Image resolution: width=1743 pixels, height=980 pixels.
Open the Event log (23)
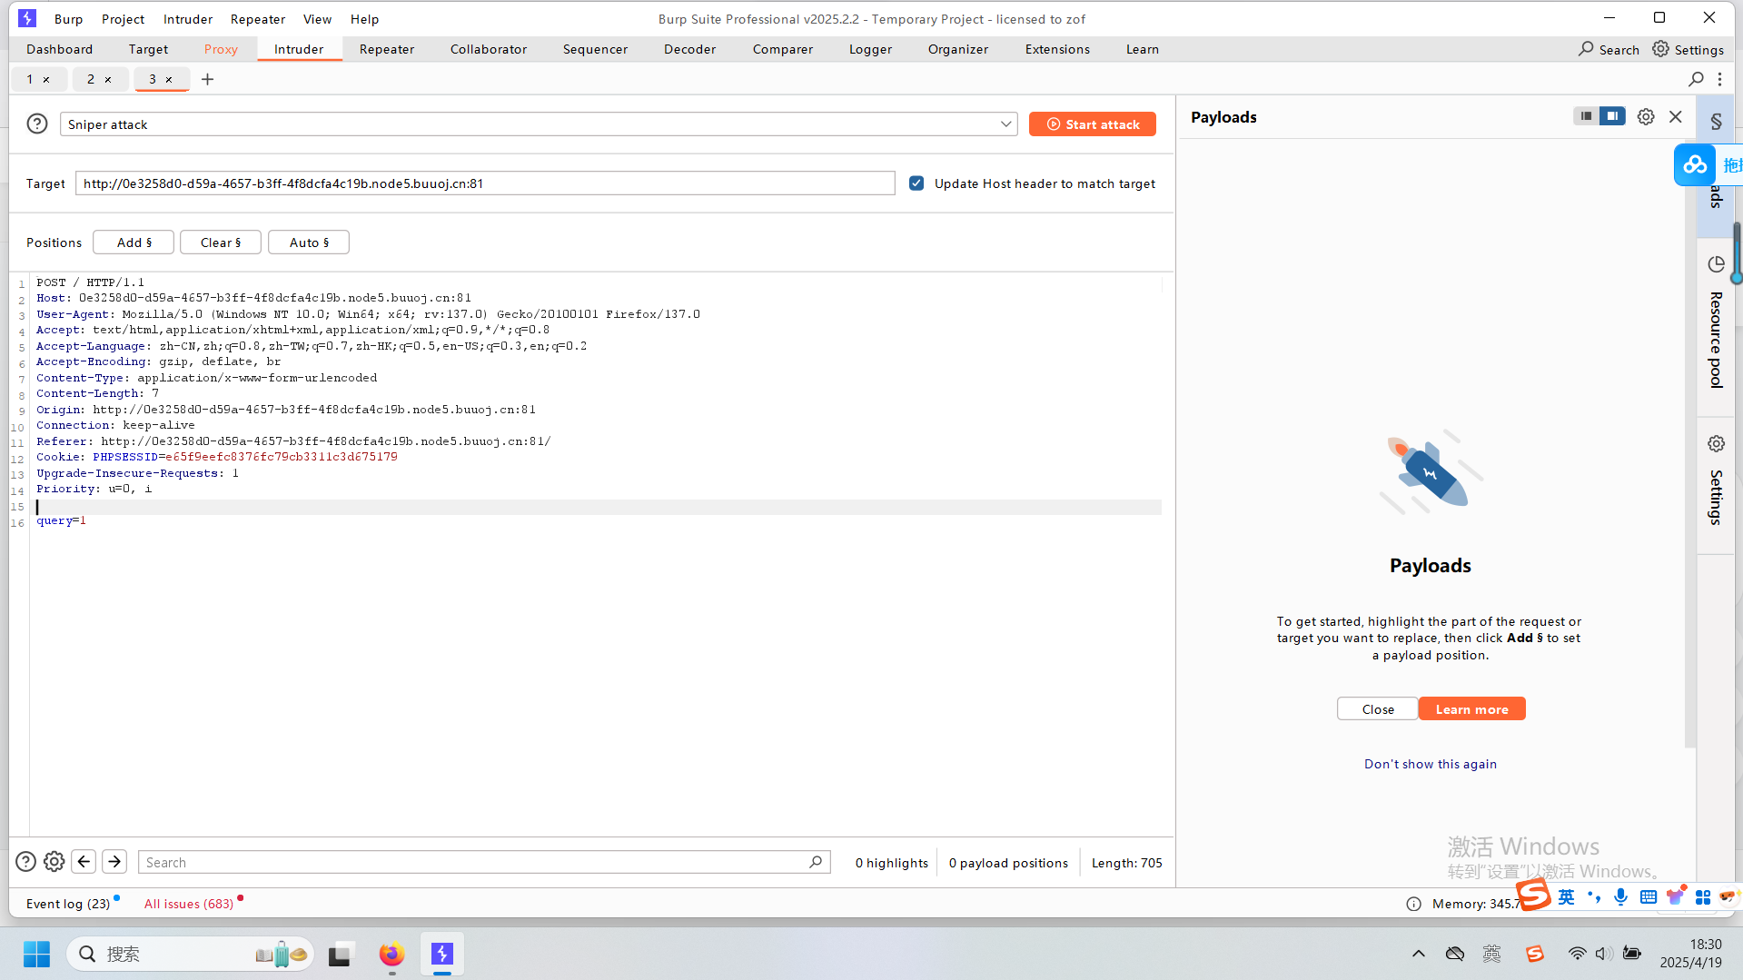68,904
